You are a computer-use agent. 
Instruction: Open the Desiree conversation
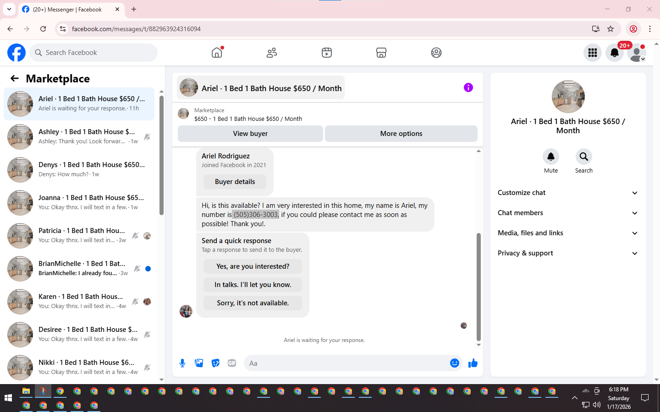tap(79, 335)
